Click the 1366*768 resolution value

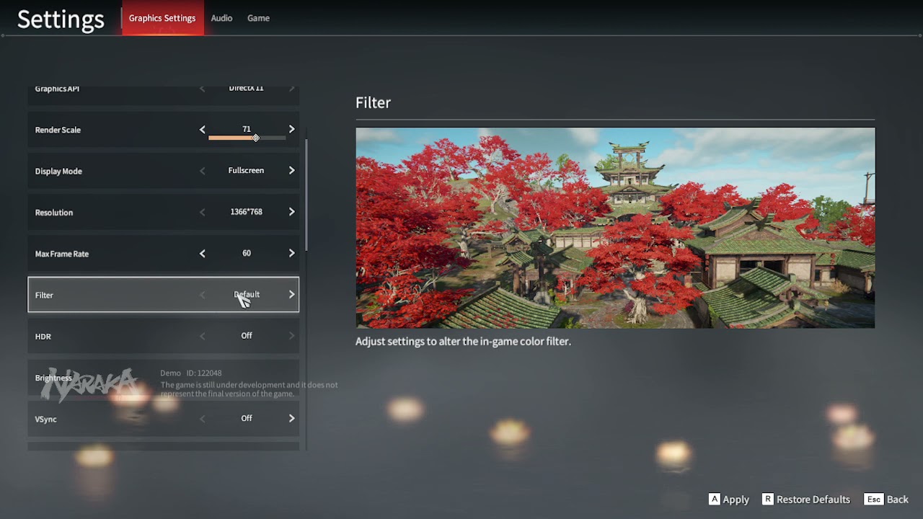(x=246, y=212)
